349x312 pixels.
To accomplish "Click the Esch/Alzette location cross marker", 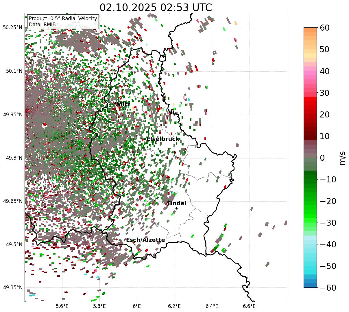I will tap(135, 245).
